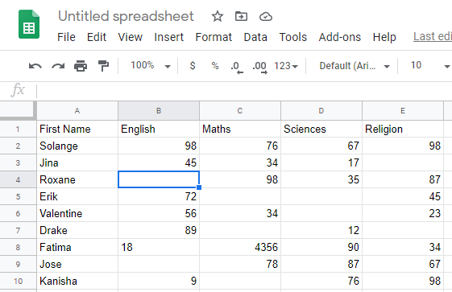Open the Default (Arial) font dropdown
The height and width of the screenshot is (292, 452).
pyautogui.click(x=355, y=66)
